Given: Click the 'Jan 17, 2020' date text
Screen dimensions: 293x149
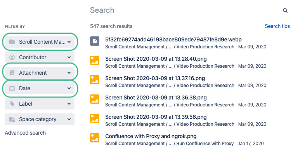Looking at the screenshot, I should coord(251,144).
